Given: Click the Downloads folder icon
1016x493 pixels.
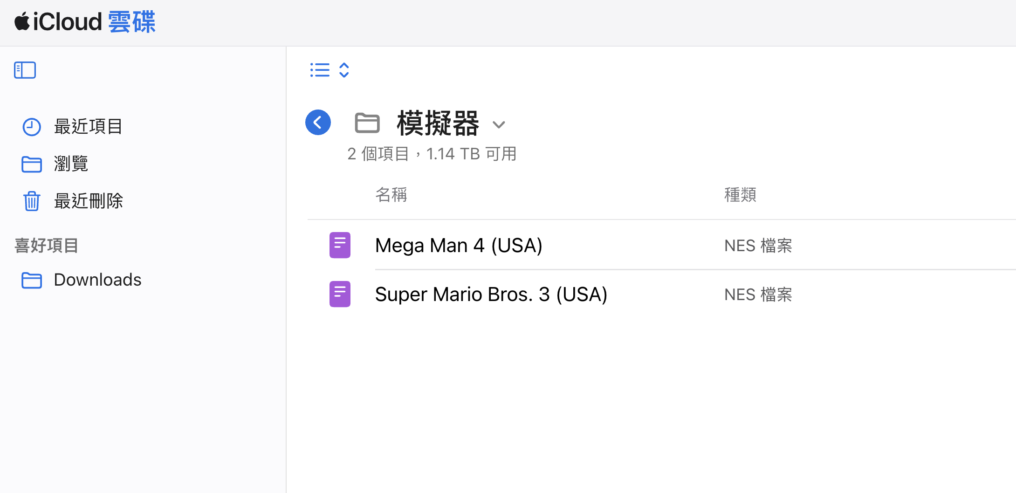Looking at the screenshot, I should click(32, 280).
